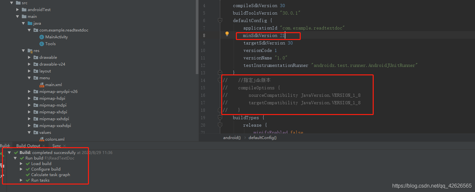The height and width of the screenshot is (192, 475).
Task: Click the targetSdkVersion 30 line
Action: click(268, 43)
